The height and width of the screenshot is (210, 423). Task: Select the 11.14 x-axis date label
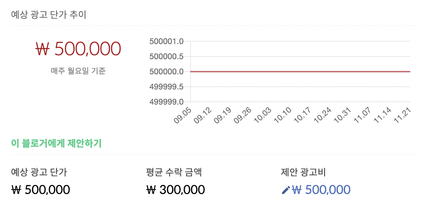click(x=382, y=115)
